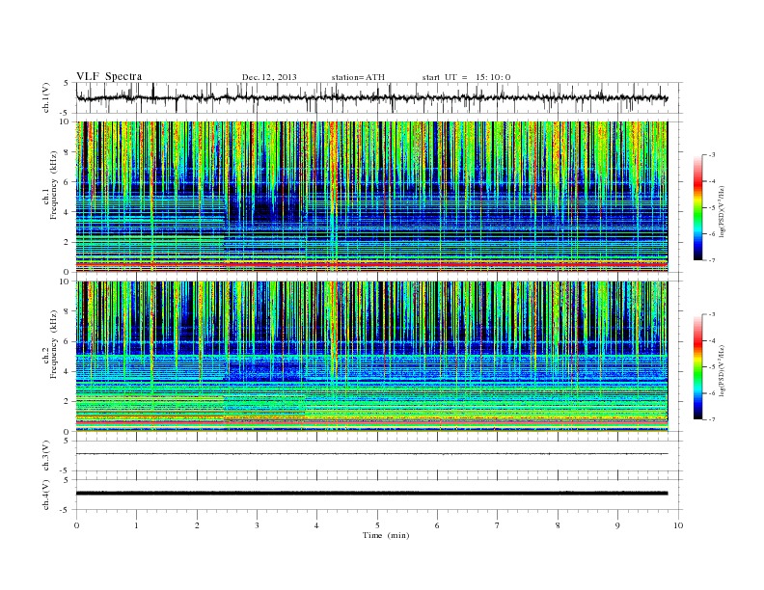Click inside the ch.2 spectrogram panel
Screen dimensions: 764x590
point(371,357)
